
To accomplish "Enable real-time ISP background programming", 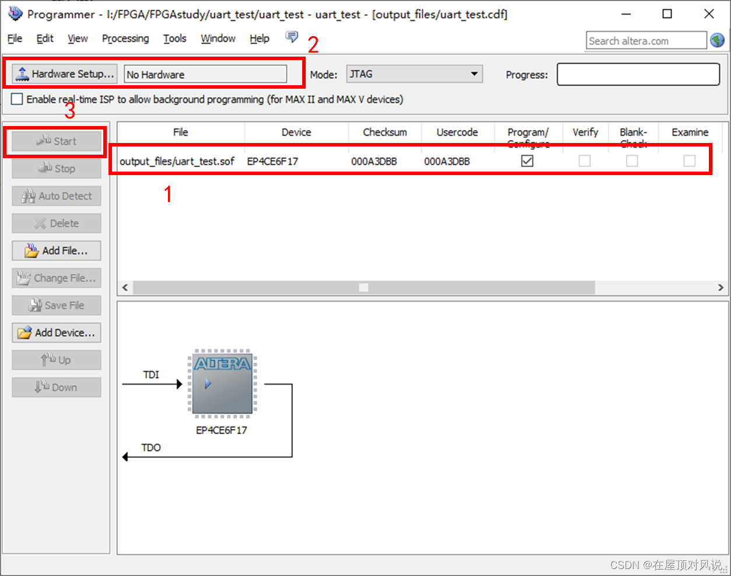I will (x=16, y=99).
